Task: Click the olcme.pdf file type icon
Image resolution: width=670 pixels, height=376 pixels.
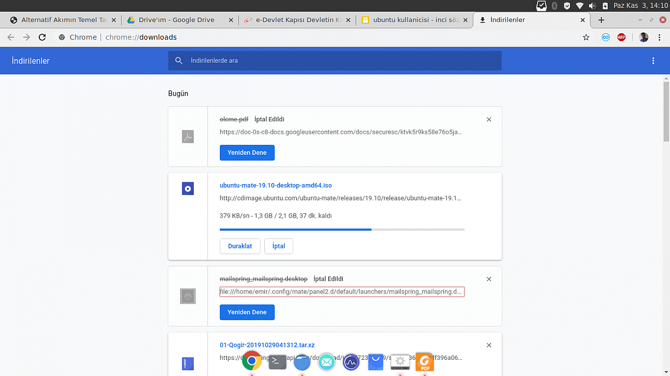Action: (188, 136)
